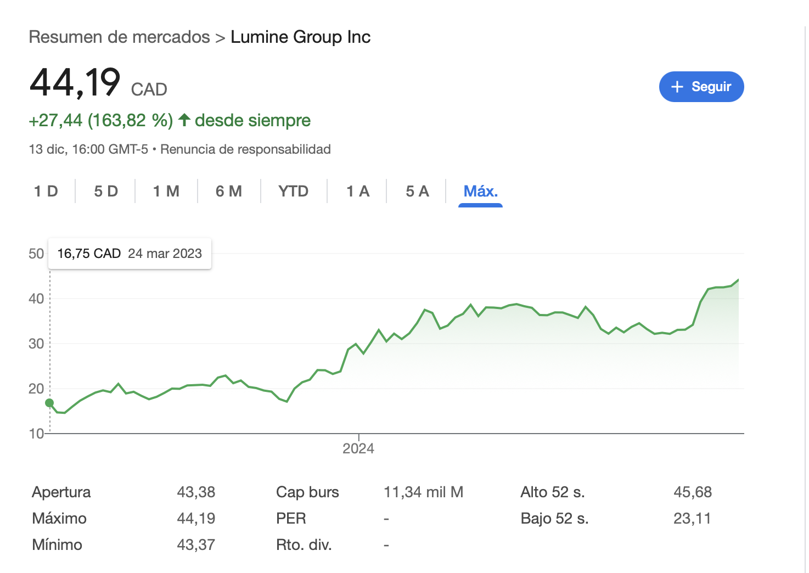
Task: Open the Resumen de mercados link
Action: [119, 37]
